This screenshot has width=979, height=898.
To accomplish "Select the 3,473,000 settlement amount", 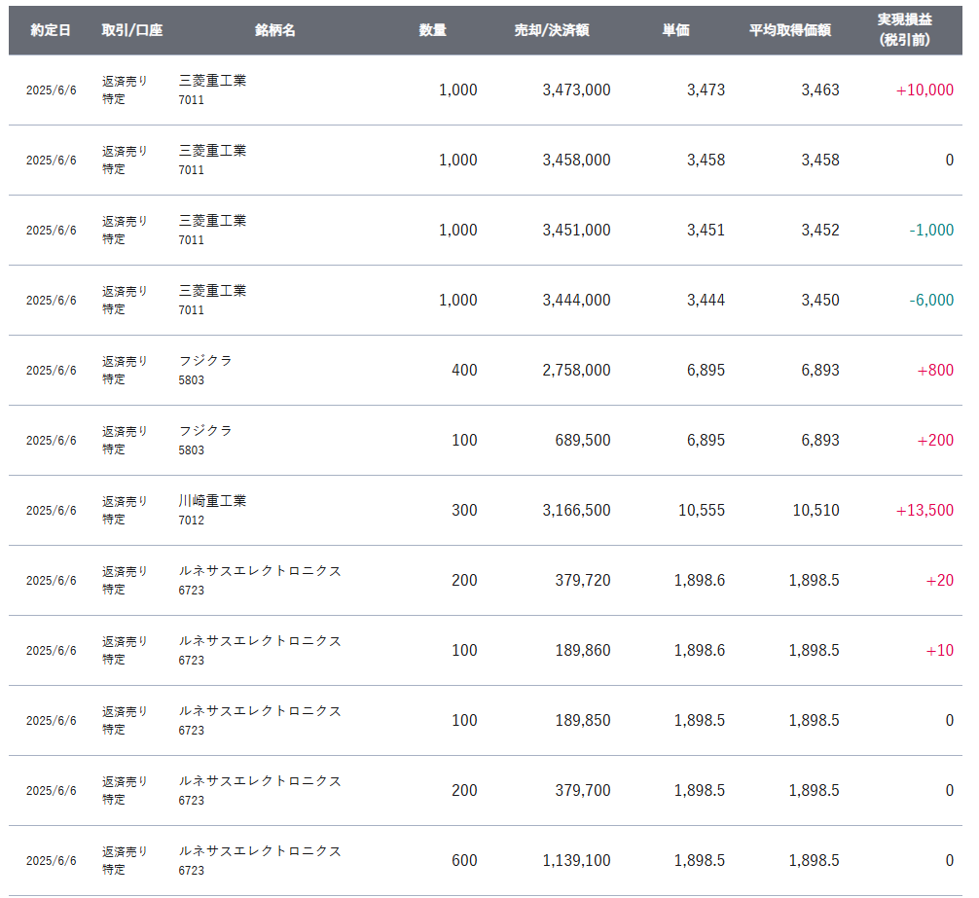I will (576, 90).
